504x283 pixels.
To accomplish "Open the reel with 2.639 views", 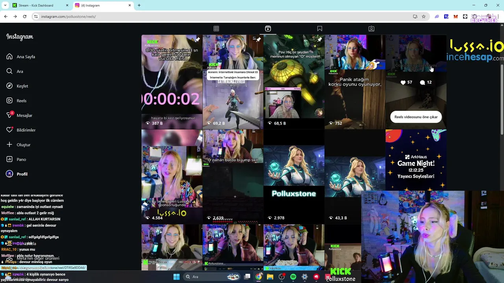I will [x=233, y=176].
